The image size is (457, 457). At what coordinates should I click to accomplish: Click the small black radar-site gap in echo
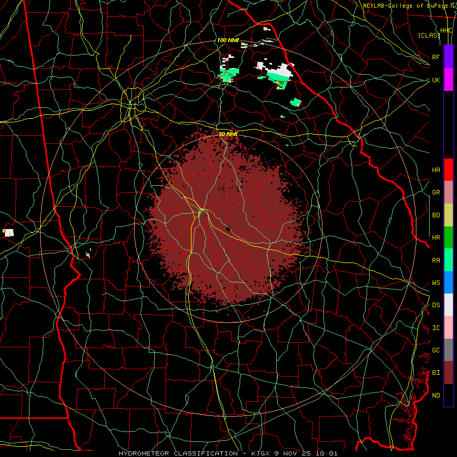tap(228, 228)
